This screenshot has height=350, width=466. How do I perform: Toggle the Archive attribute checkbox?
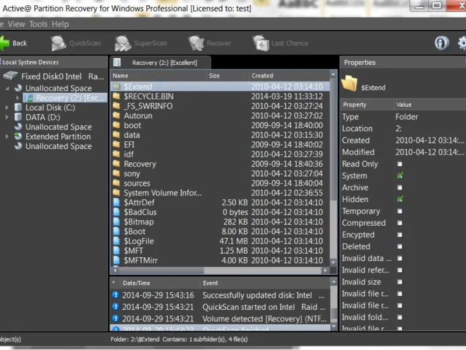click(400, 187)
